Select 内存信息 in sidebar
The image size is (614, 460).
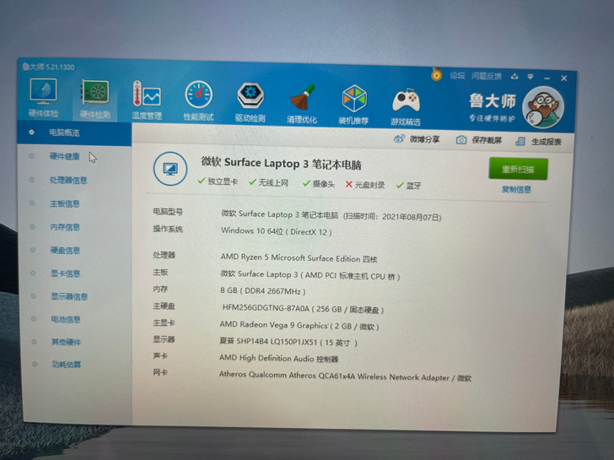65,227
